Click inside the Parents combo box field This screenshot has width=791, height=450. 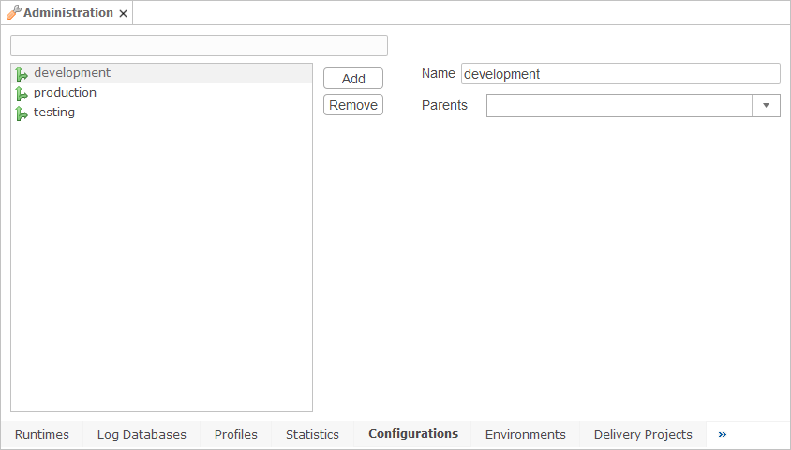point(619,105)
